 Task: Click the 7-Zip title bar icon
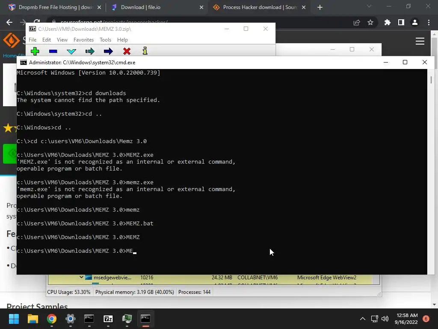[x=33, y=29]
